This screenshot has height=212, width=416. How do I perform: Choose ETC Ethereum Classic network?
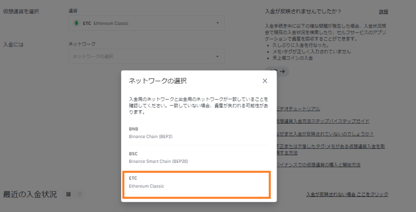197,184
